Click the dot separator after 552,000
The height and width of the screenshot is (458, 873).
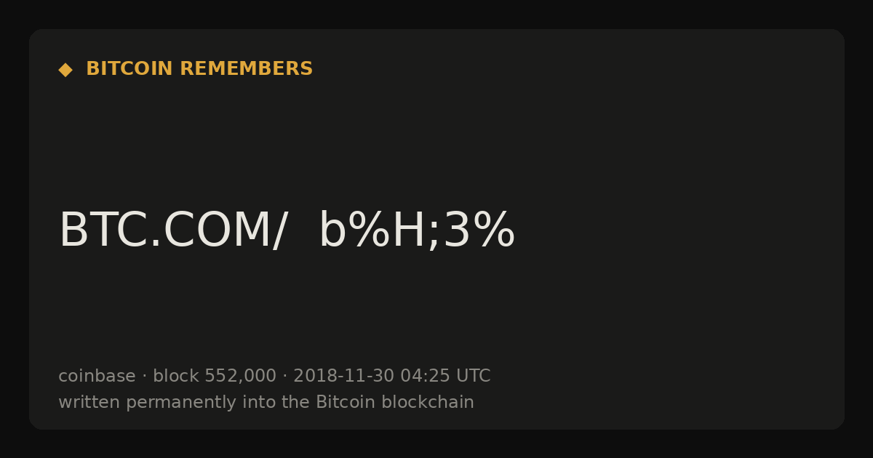(285, 377)
